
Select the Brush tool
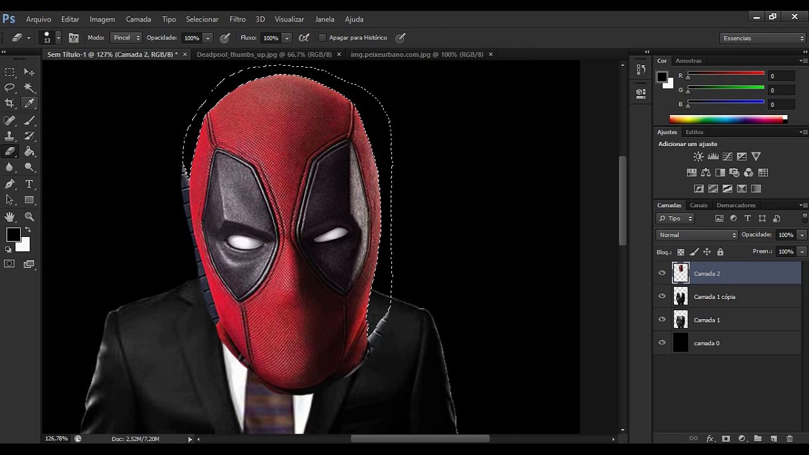click(29, 120)
